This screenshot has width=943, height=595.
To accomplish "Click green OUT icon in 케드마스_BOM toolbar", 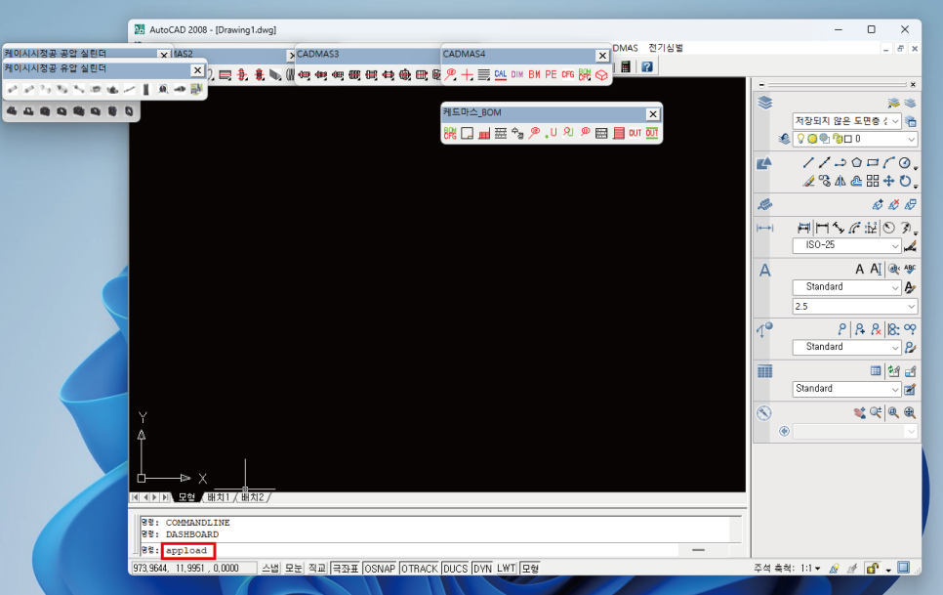I will point(652,133).
